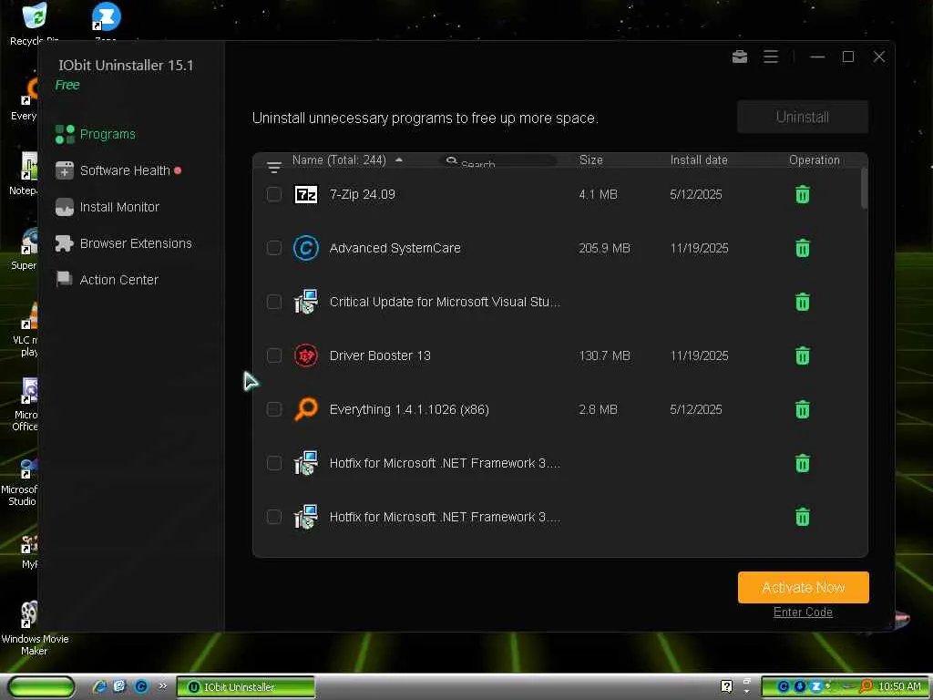
Task: Tick the checkbox for 7-Zip 24.09
Action: (x=273, y=194)
